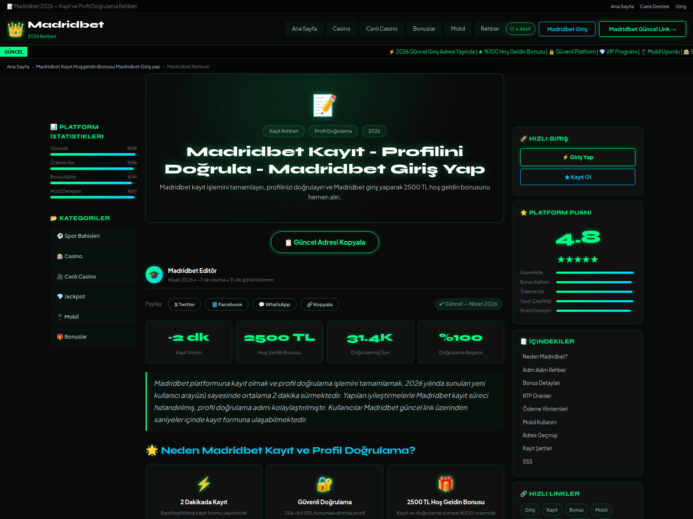693x519 pixels.
Task: Click the İçindekiler document icon
Action: pyautogui.click(x=524, y=341)
